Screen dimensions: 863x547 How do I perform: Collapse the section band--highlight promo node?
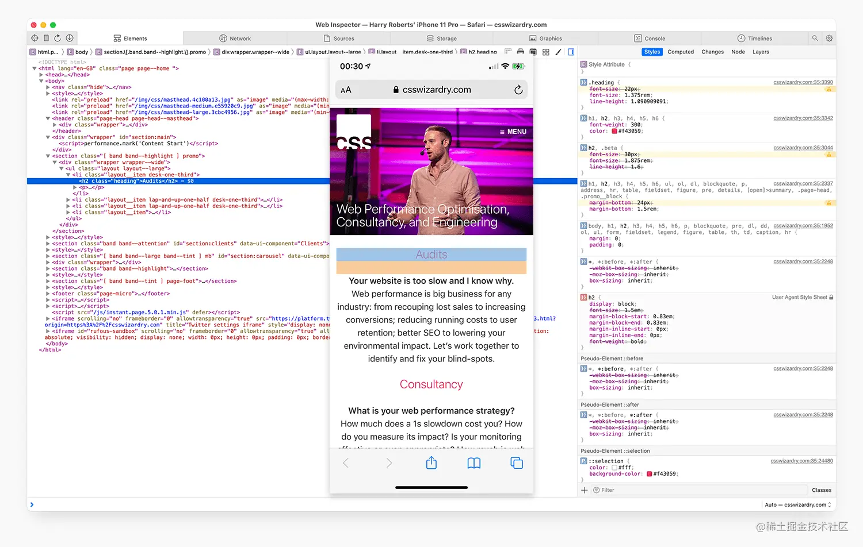tap(48, 156)
